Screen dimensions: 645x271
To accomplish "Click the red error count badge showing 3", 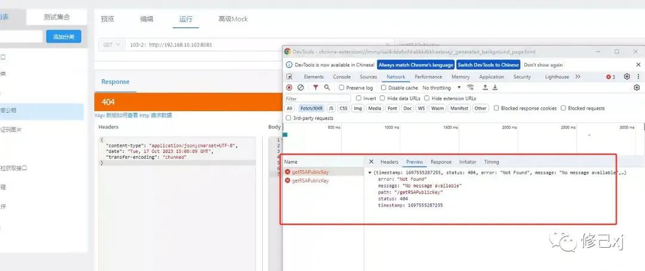I will (x=611, y=77).
